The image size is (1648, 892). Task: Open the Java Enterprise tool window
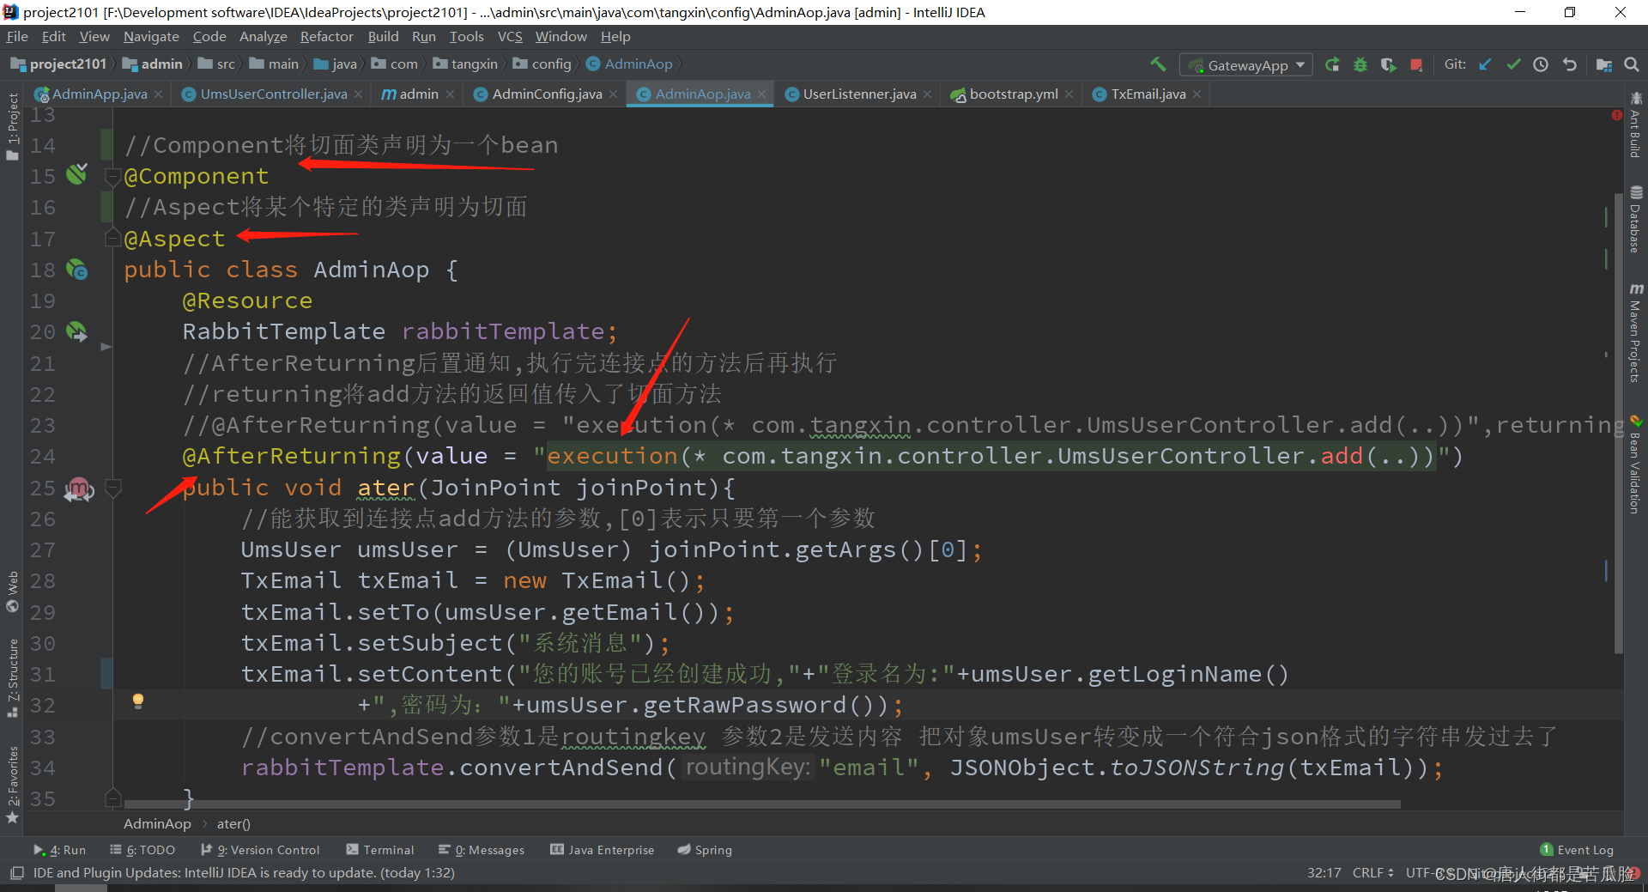tap(603, 850)
